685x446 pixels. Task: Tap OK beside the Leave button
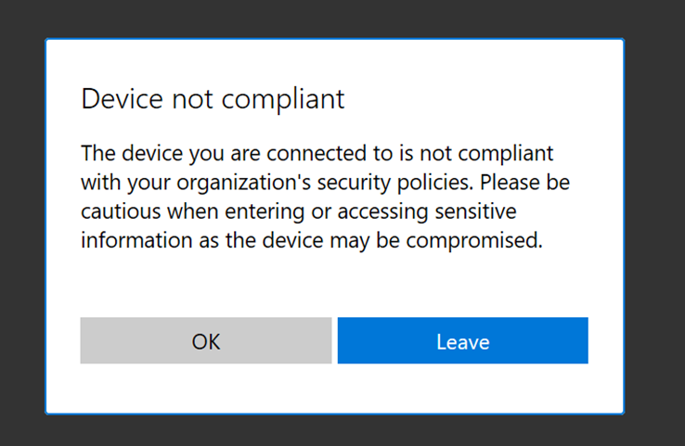coord(205,341)
